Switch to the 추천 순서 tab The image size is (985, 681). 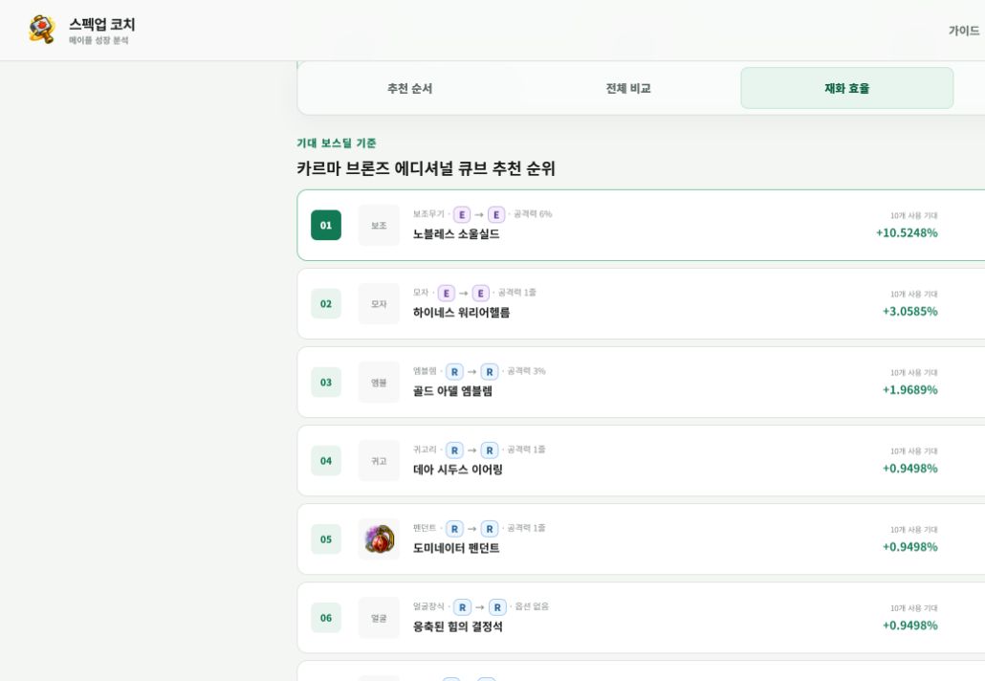(409, 89)
